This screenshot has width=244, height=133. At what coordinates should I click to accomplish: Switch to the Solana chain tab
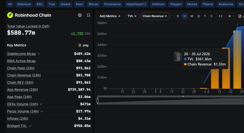click(65, 4)
